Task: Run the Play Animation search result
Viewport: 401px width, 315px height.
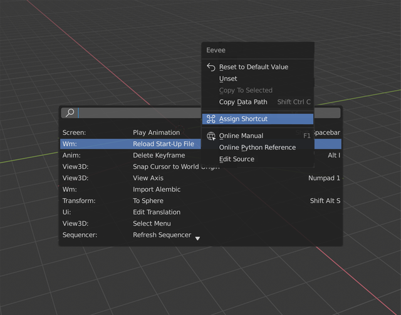Action: pos(130,132)
